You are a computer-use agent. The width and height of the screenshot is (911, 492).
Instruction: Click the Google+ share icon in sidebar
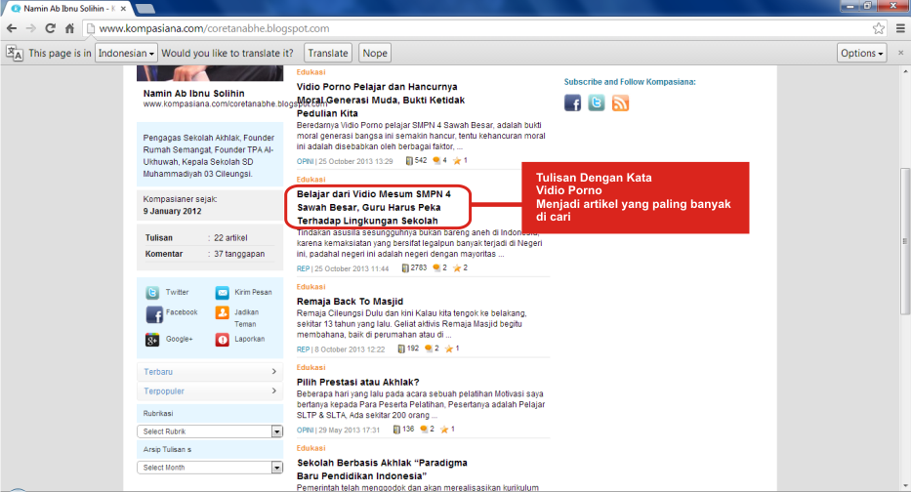pyautogui.click(x=153, y=340)
